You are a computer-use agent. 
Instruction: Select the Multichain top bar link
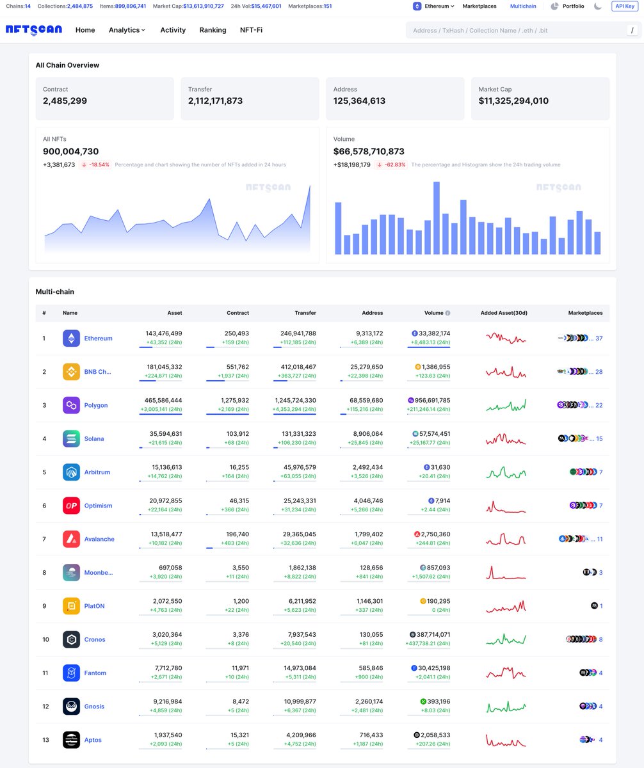tap(523, 6)
